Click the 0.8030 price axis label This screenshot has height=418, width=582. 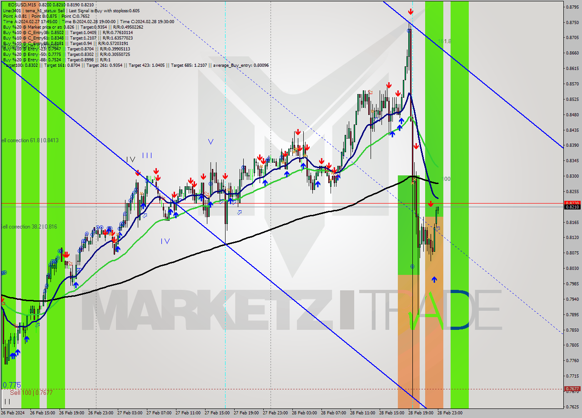pos(572,268)
